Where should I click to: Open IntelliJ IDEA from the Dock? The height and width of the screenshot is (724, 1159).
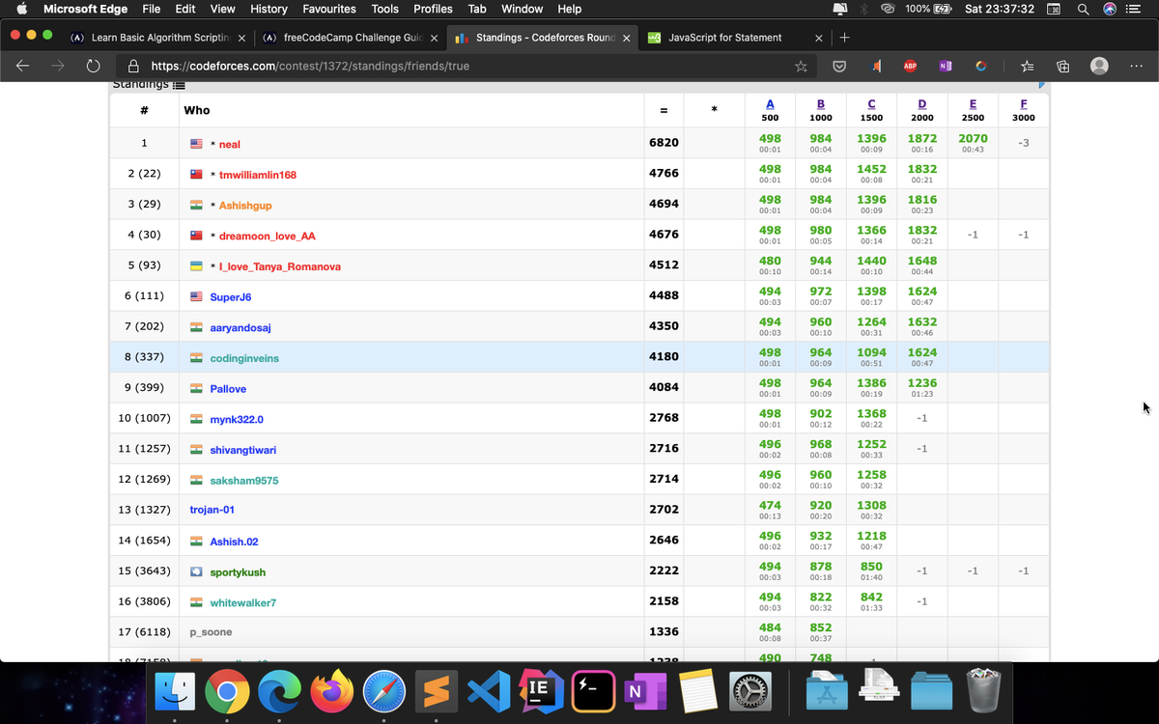click(x=542, y=691)
